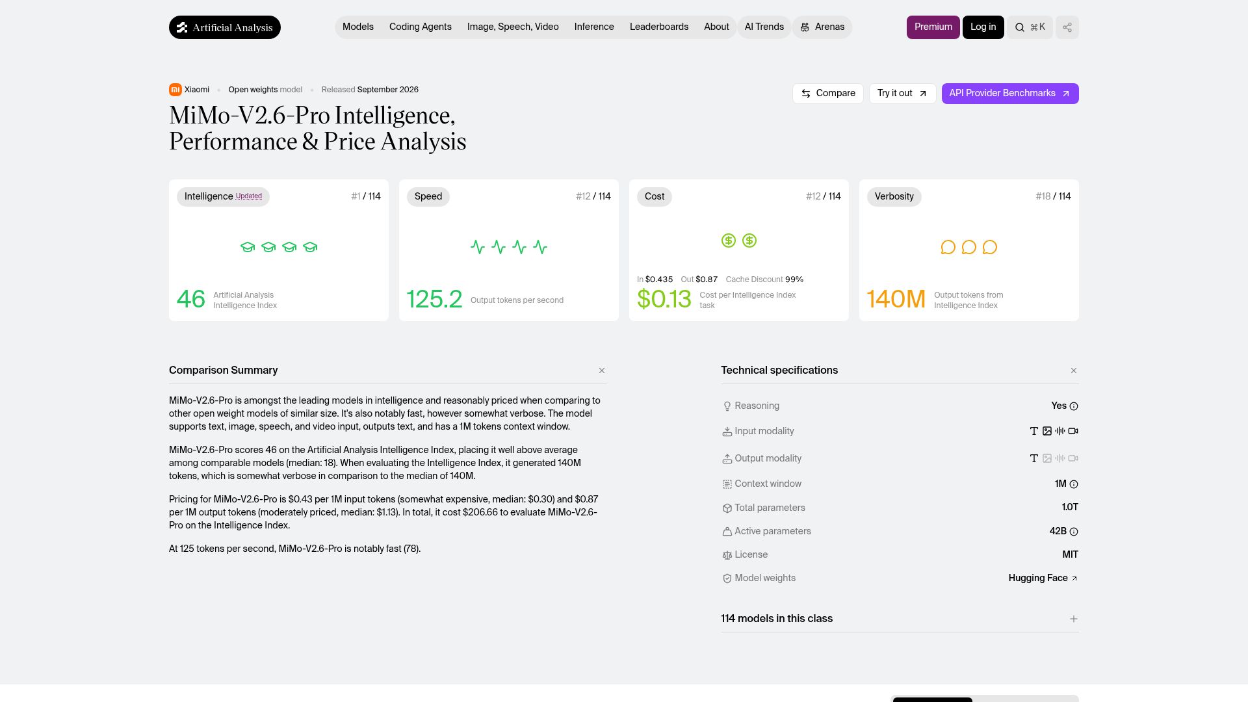Image resolution: width=1248 pixels, height=702 pixels.
Task: Click the Speed card label
Action: [x=428, y=196]
